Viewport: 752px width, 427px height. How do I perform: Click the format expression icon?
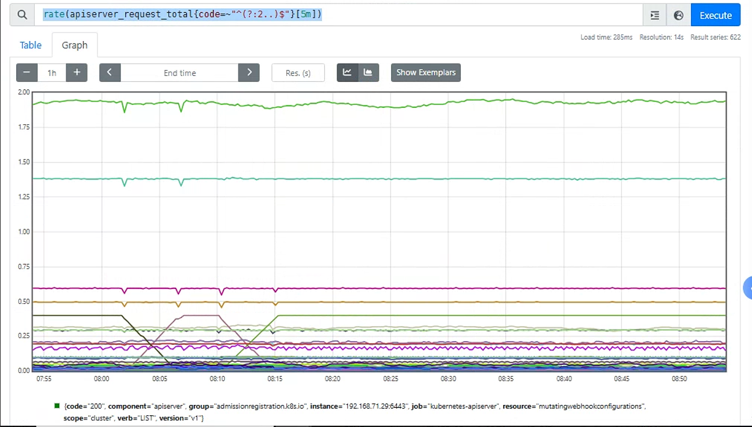click(x=655, y=15)
